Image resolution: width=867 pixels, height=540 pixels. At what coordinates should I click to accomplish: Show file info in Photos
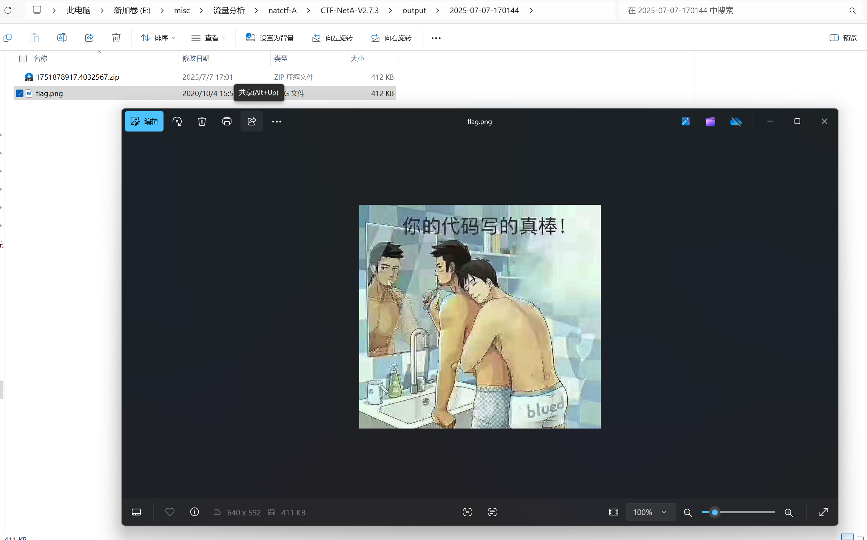[194, 512]
